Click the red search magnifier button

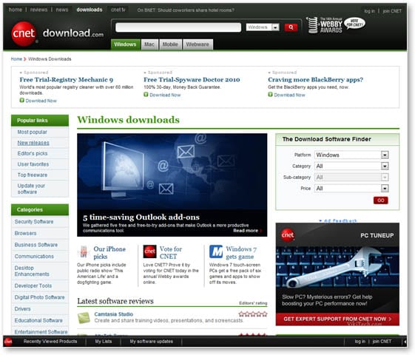click(x=291, y=27)
